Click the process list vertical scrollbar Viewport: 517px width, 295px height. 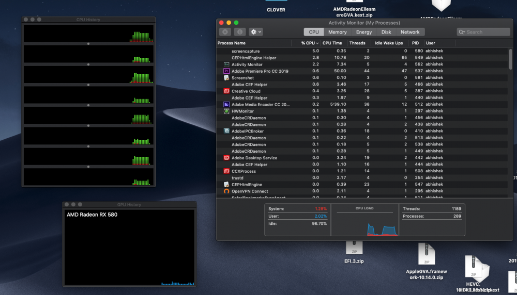(511, 59)
